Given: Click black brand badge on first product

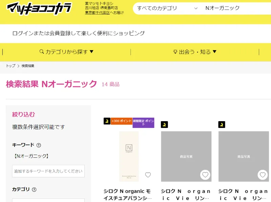Looking at the screenshot, I should point(107,121).
